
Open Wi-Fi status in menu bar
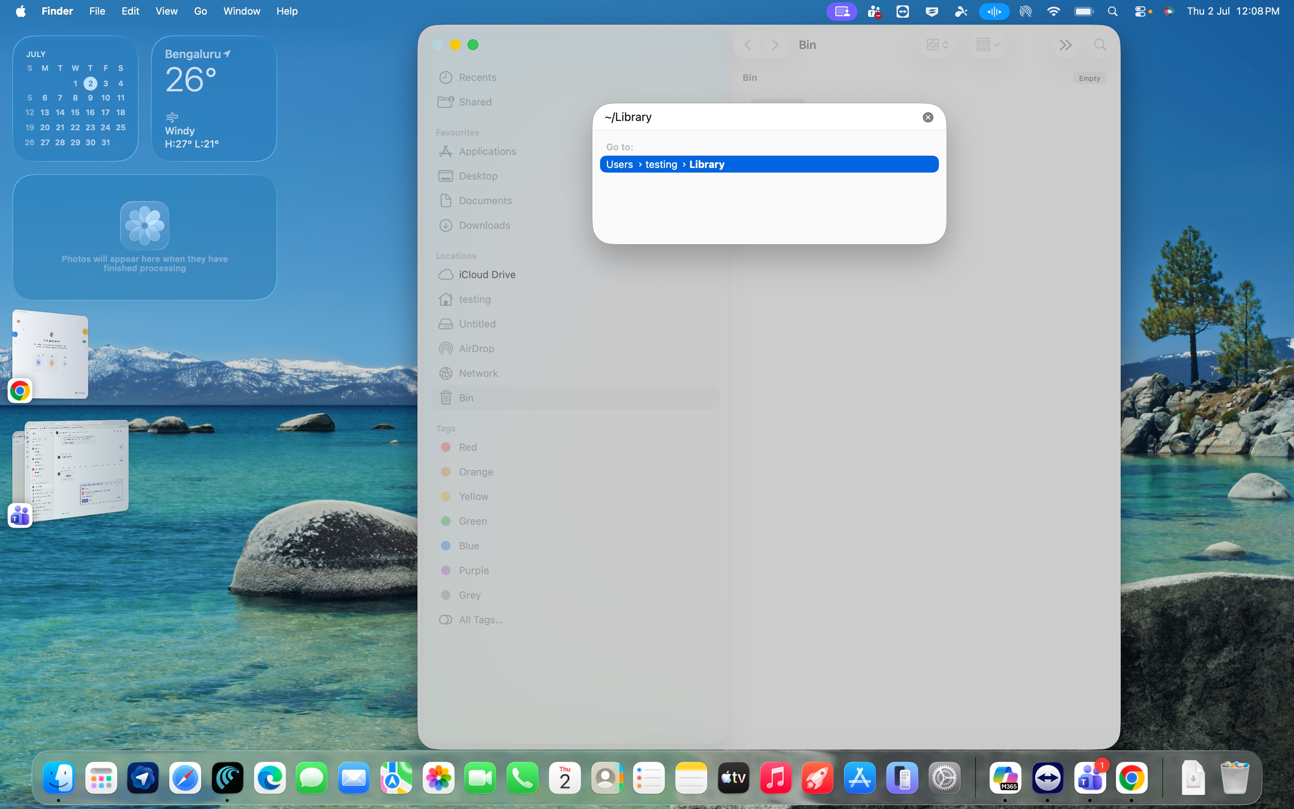[x=1053, y=11]
